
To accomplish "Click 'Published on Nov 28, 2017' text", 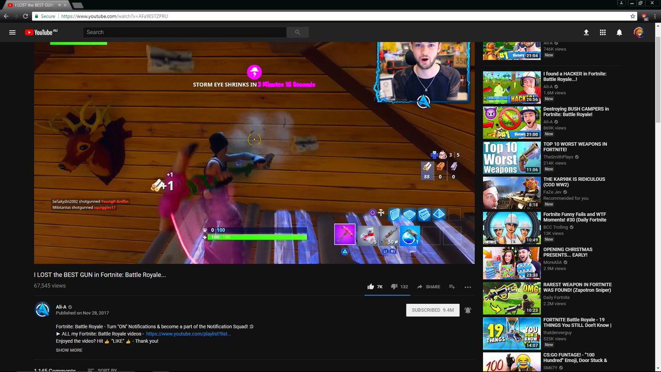I will 82,313.
